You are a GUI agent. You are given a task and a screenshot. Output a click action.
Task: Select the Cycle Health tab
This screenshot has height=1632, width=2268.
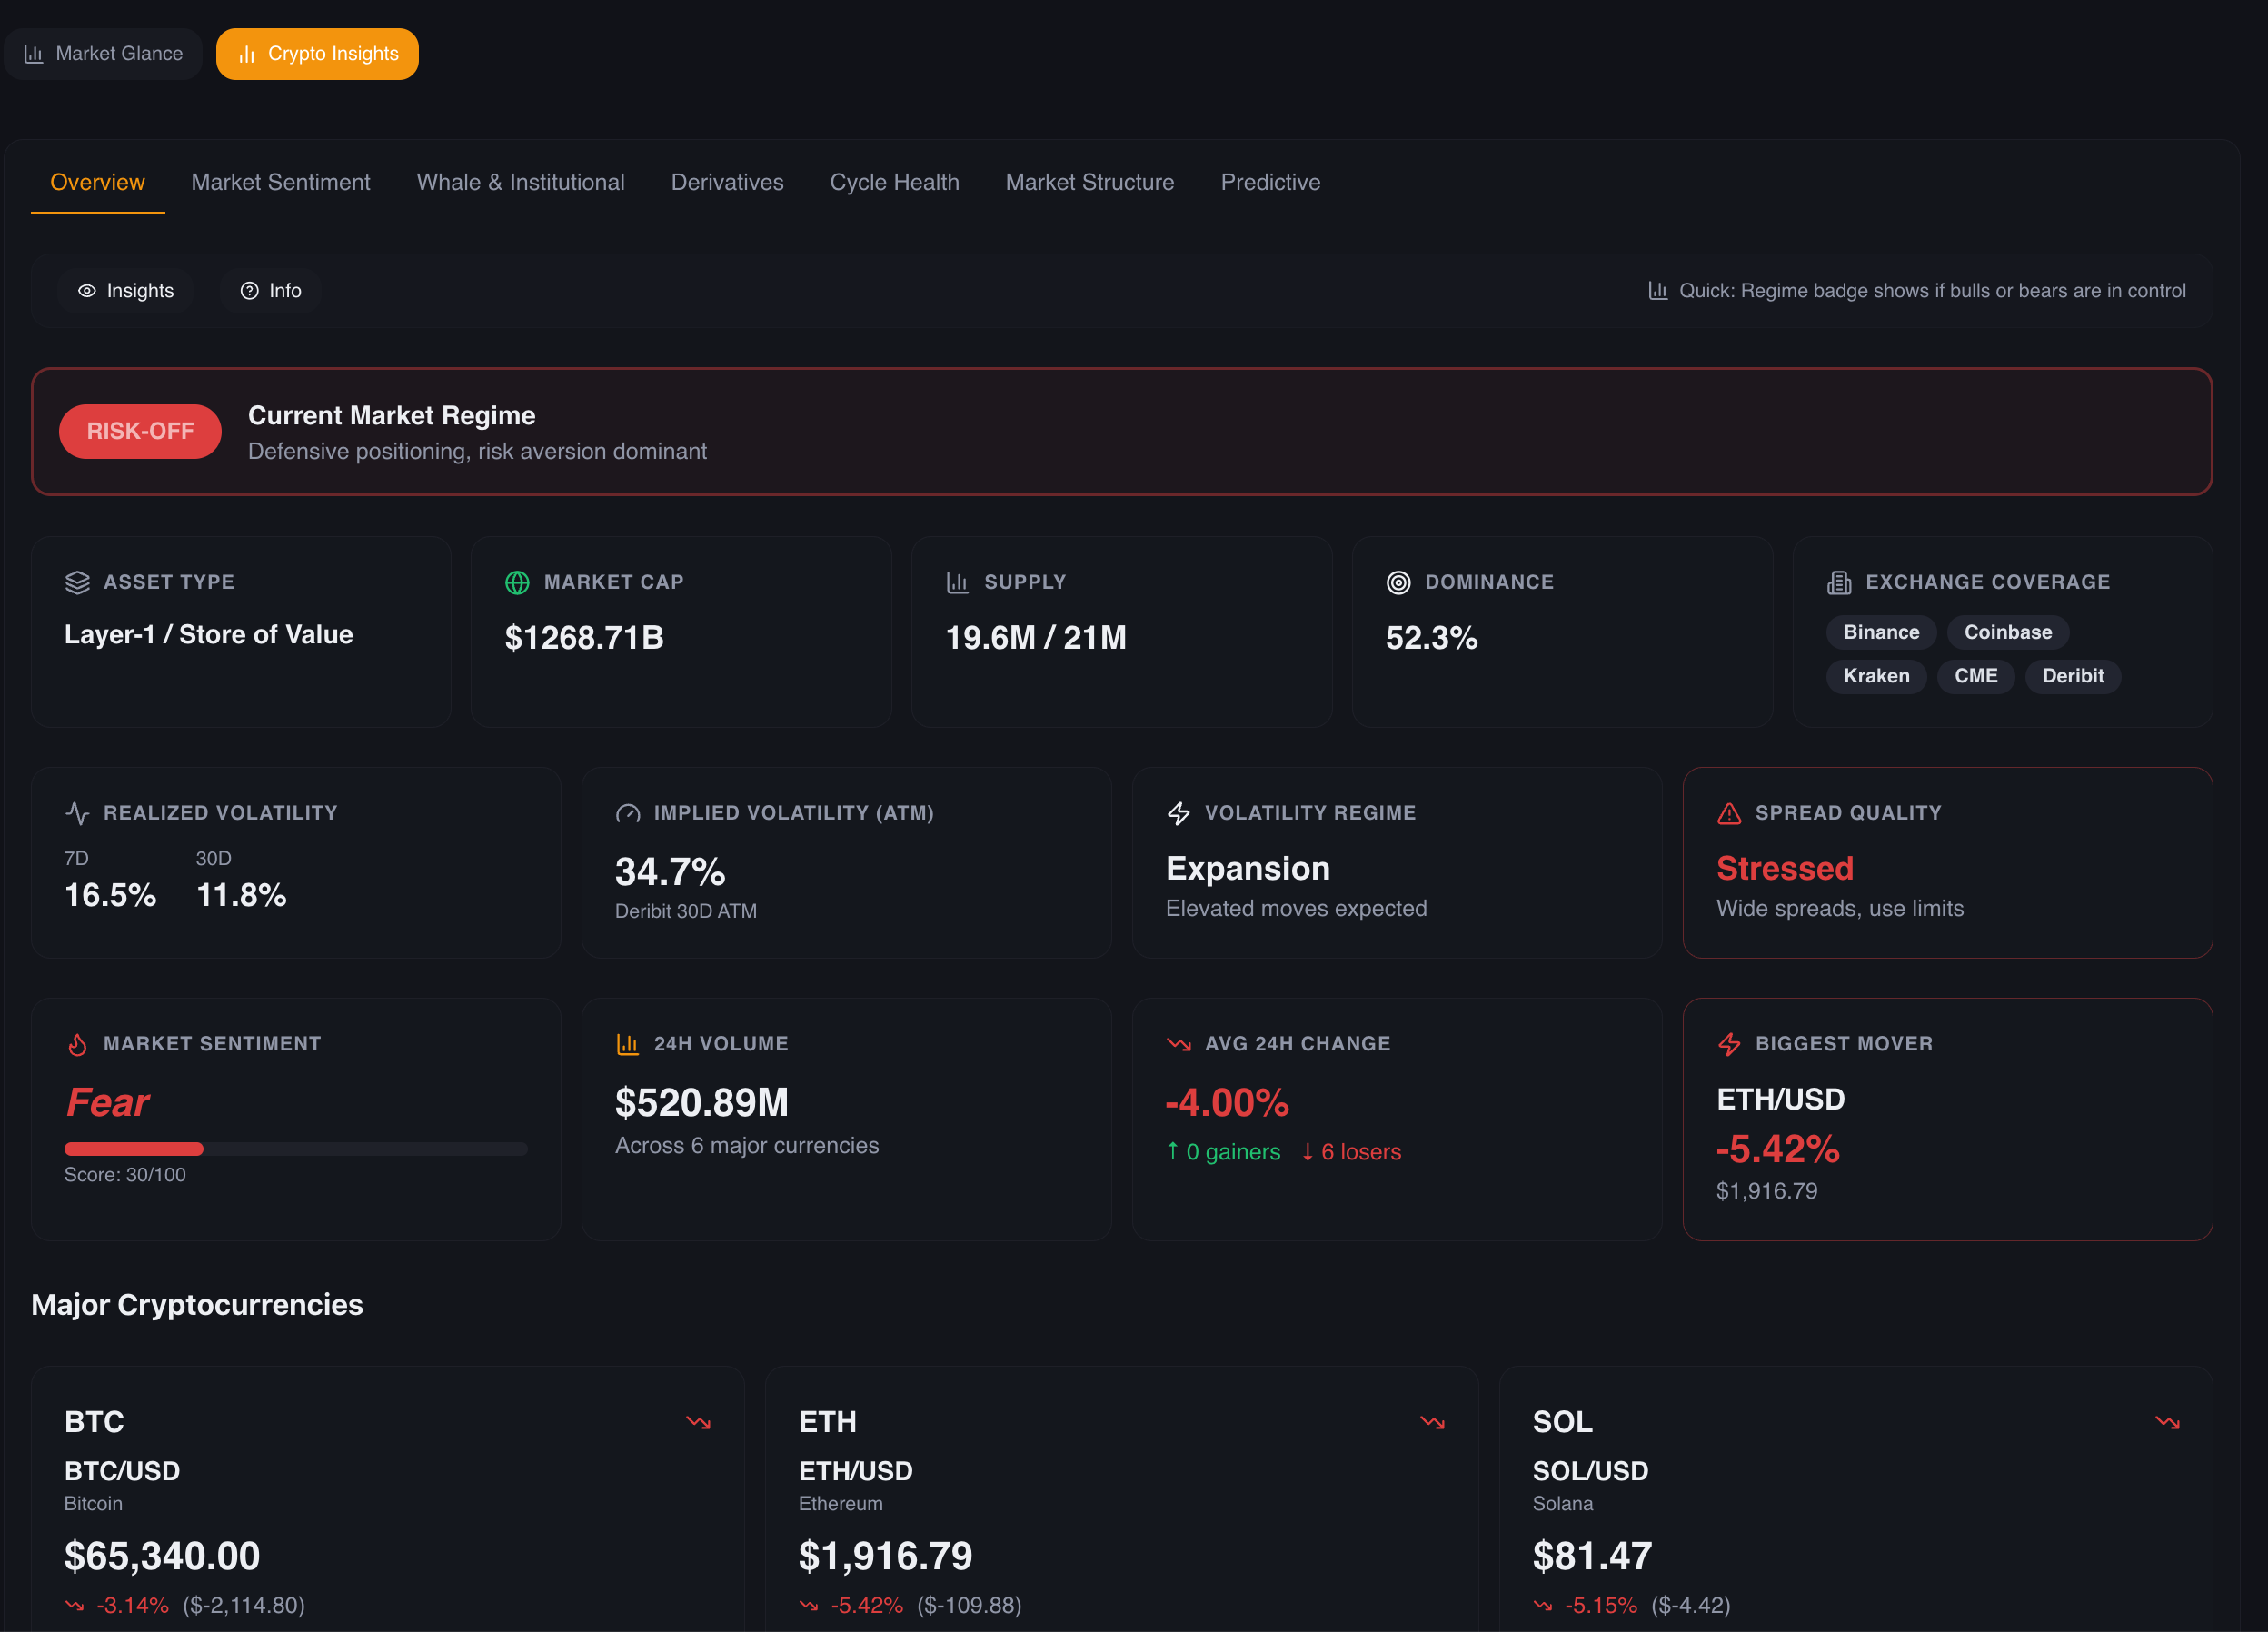[x=894, y=182]
